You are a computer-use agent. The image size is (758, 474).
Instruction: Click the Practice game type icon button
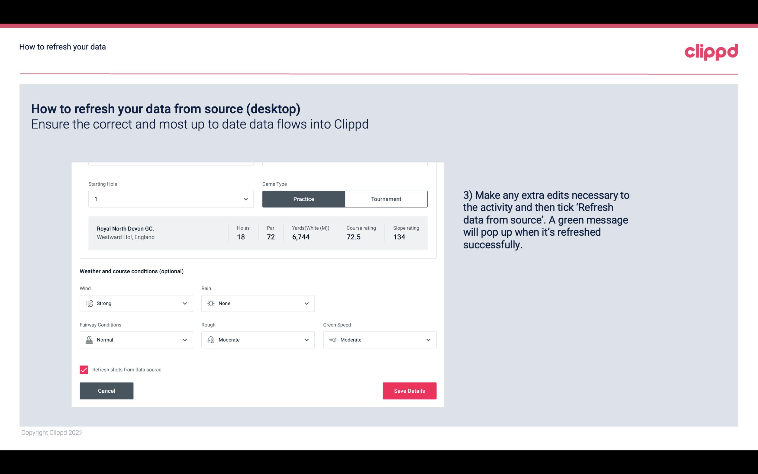coord(304,199)
